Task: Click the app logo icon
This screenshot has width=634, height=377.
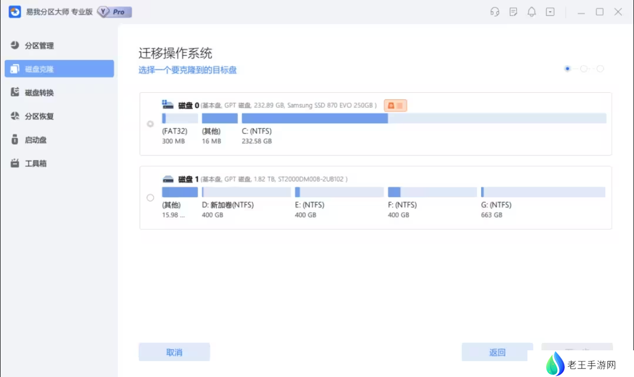Action: tap(14, 12)
